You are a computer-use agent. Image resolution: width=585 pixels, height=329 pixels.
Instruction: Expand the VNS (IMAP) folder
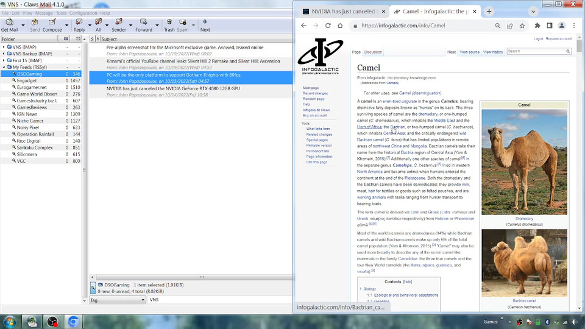pos(4,47)
